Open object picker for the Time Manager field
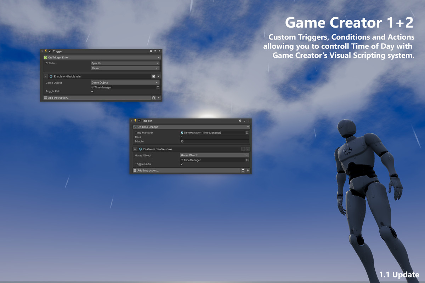This screenshot has width=425, height=283. pyautogui.click(x=247, y=133)
